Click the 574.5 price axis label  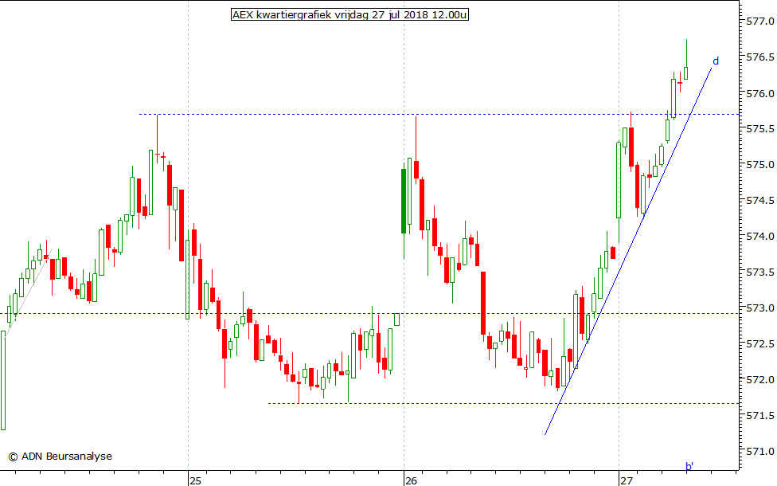point(759,201)
